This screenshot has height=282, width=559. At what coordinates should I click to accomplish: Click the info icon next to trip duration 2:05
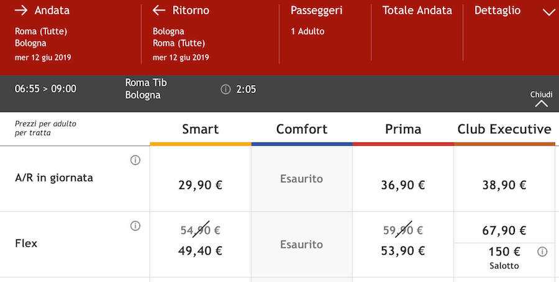[x=225, y=89]
